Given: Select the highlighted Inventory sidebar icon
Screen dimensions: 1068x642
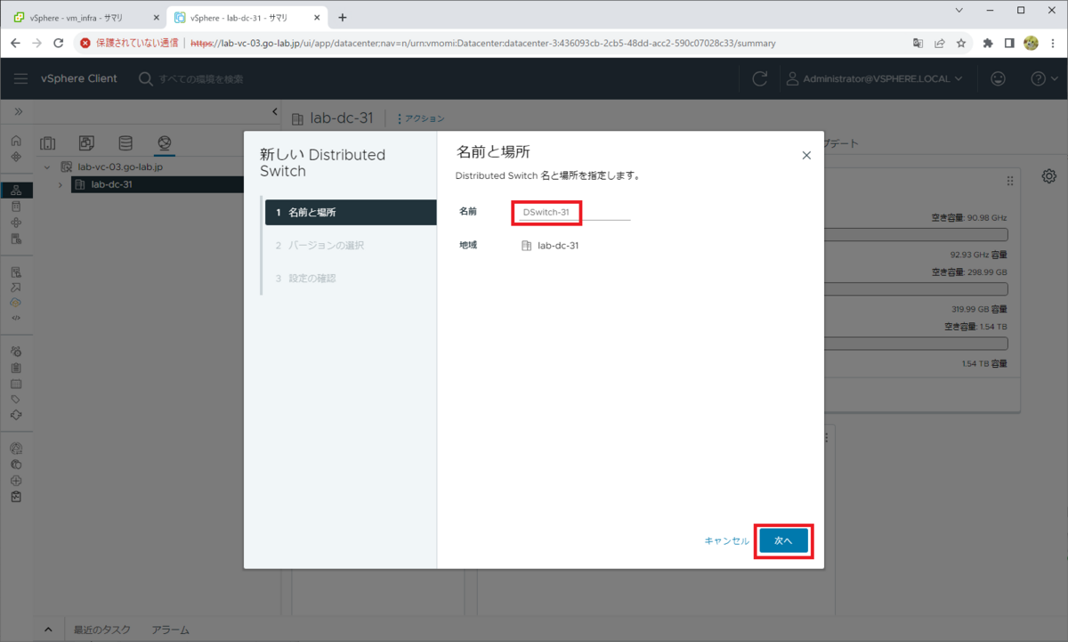Looking at the screenshot, I should [16, 191].
